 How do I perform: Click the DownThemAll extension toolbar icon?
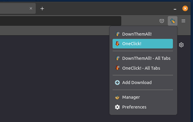173,21
